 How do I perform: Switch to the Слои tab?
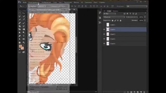(x=109, y=11)
